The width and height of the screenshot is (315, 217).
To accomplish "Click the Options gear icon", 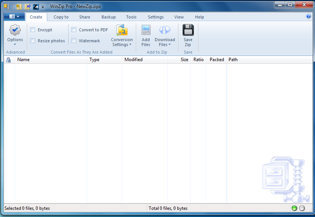I will pos(15,30).
